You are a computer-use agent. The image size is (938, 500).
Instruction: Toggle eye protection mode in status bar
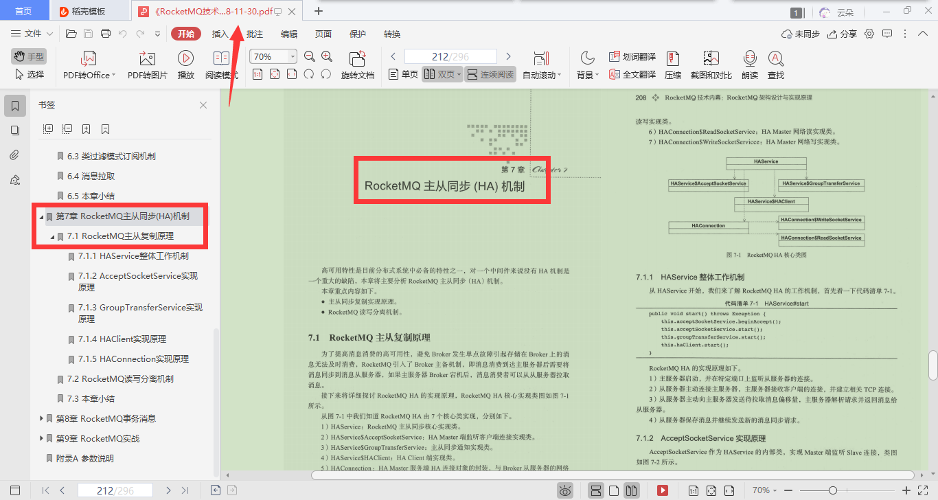[x=565, y=490]
